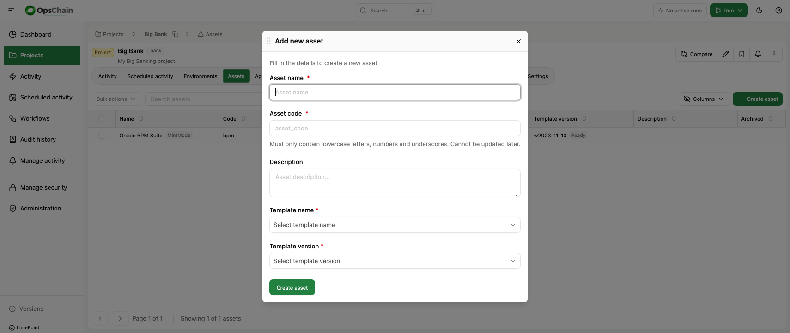The height and width of the screenshot is (333, 790).
Task: Go to next page arrow
Action: 120,319
